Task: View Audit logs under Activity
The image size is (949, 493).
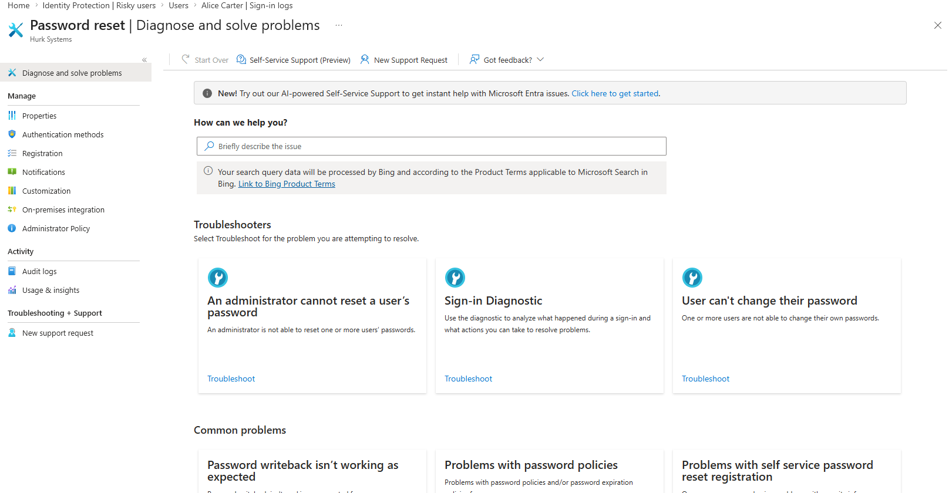Action: click(x=39, y=271)
